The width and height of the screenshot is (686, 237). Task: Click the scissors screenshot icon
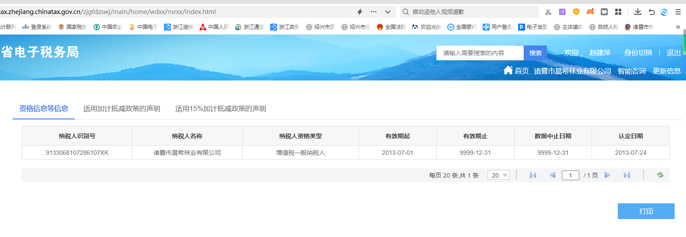[x=548, y=12]
